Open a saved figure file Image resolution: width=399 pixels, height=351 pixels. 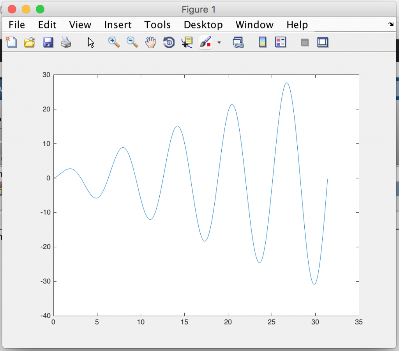[x=30, y=42]
